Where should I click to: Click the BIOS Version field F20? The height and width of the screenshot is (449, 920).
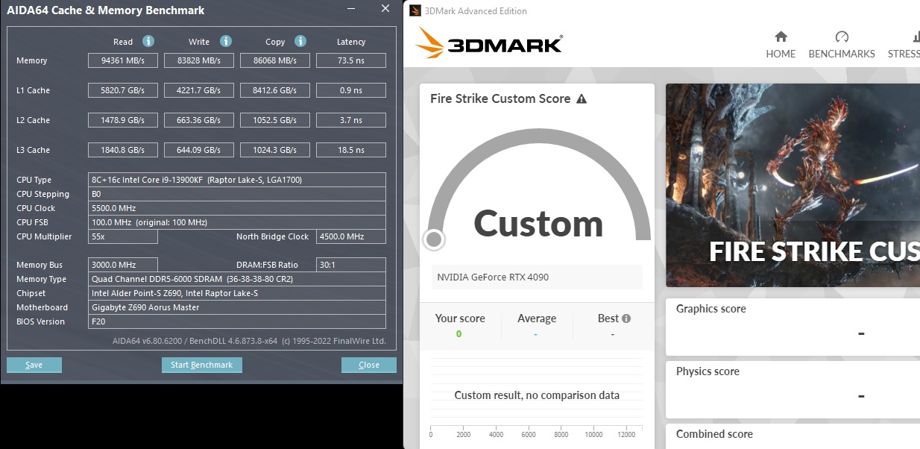(237, 321)
